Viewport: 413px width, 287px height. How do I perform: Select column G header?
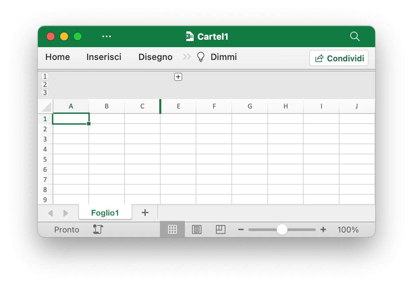[x=250, y=106]
